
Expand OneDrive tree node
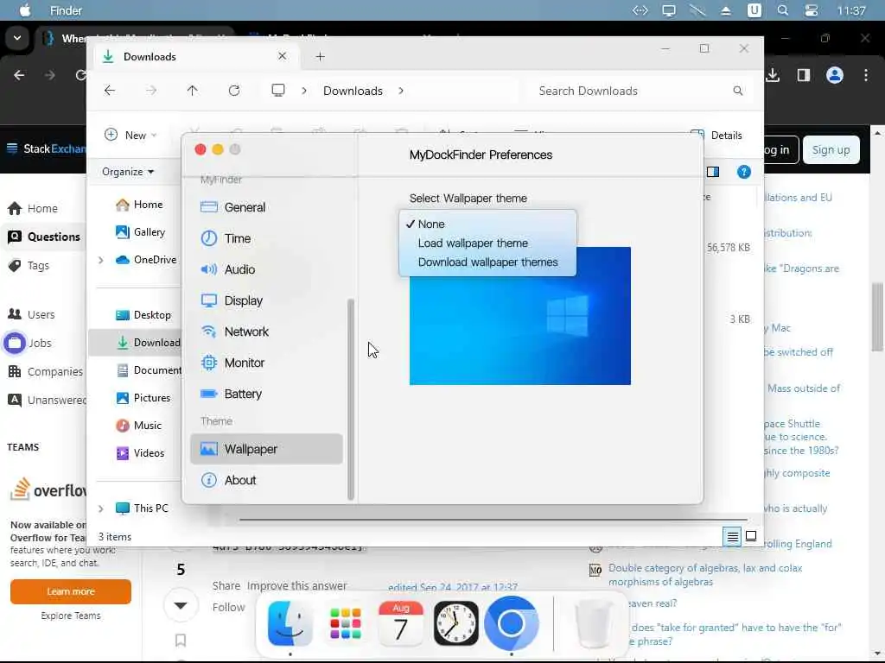pos(100,260)
